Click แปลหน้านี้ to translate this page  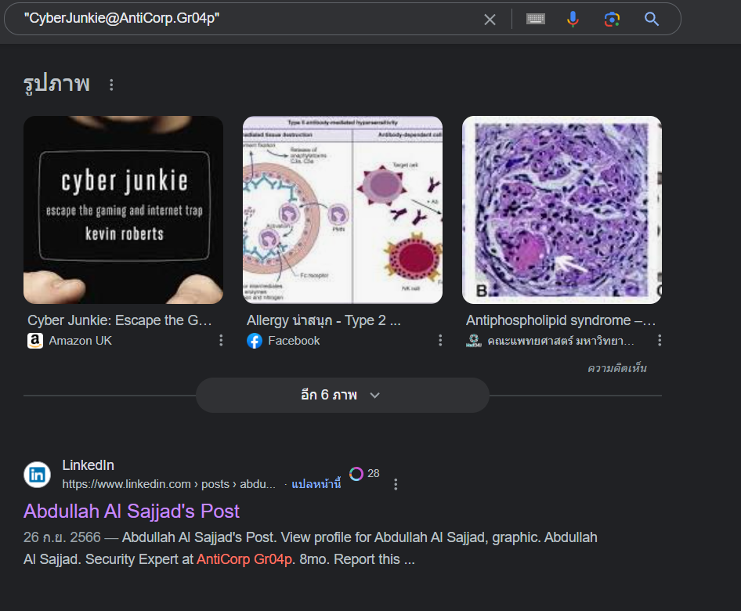[x=316, y=484]
